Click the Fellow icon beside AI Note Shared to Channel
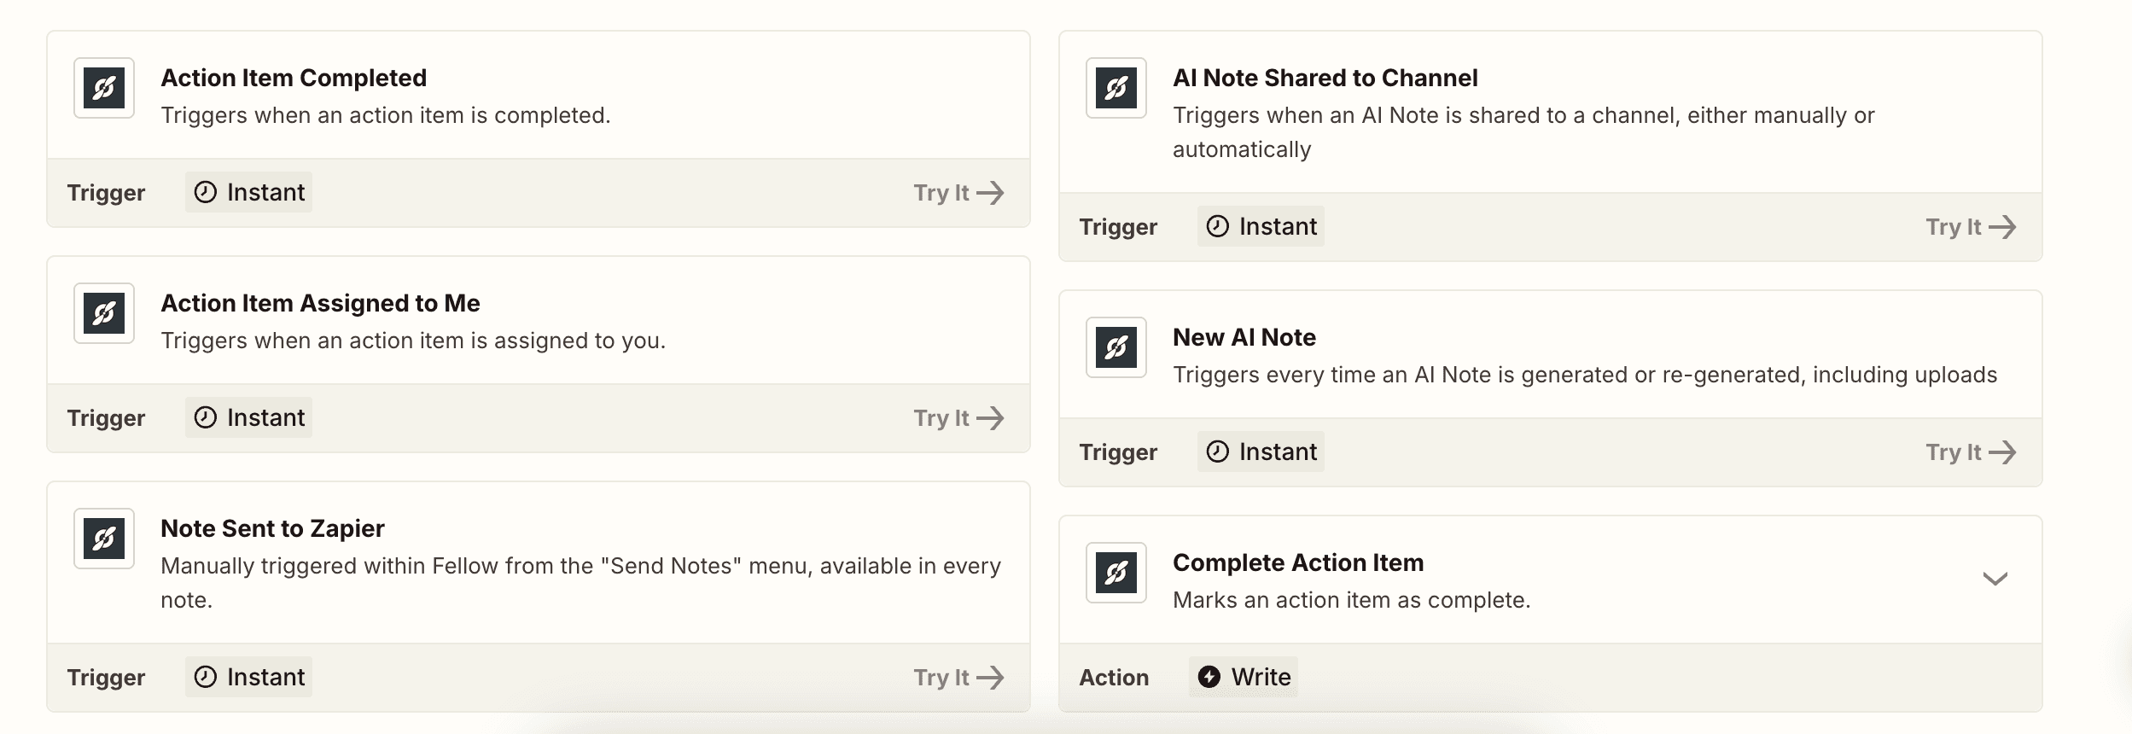This screenshot has height=734, width=2132. [x=1116, y=88]
